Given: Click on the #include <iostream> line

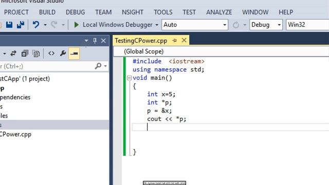Looking at the screenshot, I should [x=169, y=61].
